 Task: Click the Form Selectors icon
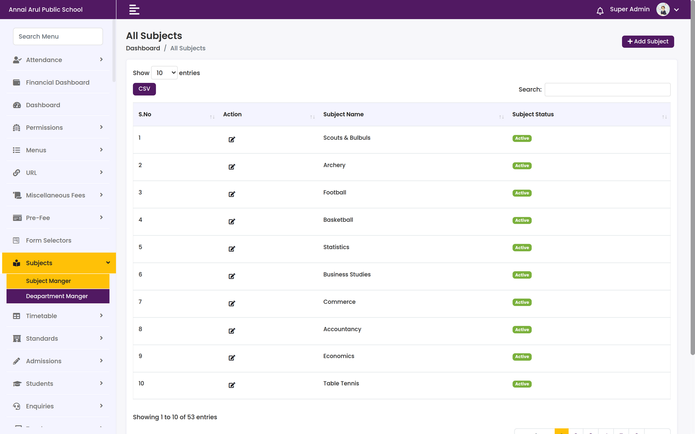pyautogui.click(x=16, y=240)
